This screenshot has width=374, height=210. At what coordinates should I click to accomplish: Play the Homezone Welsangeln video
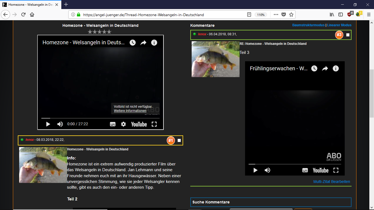coord(48,124)
